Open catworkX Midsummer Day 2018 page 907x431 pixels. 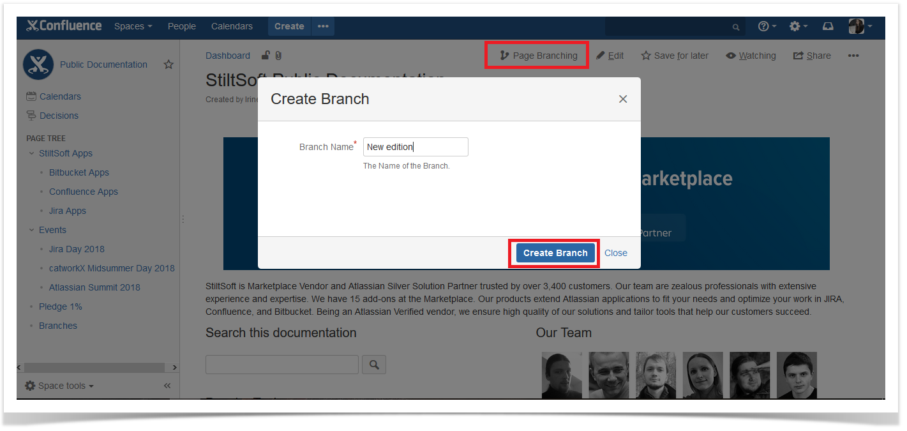point(112,268)
